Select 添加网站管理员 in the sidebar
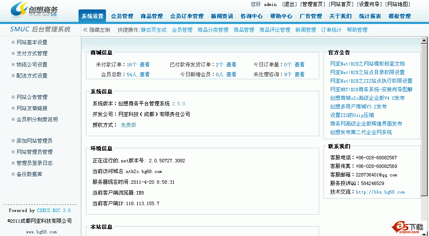 (x=34, y=141)
